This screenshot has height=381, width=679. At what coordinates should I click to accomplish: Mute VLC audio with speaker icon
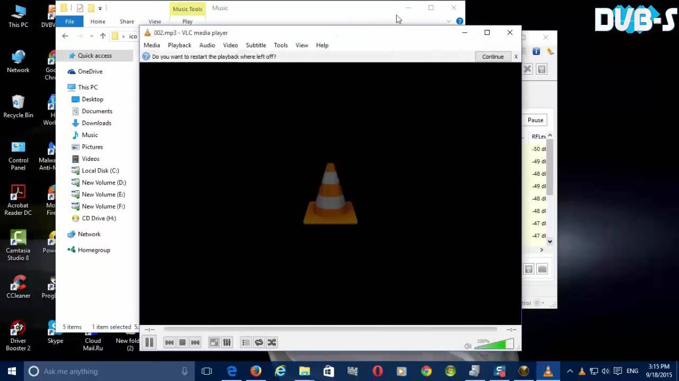pos(468,346)
